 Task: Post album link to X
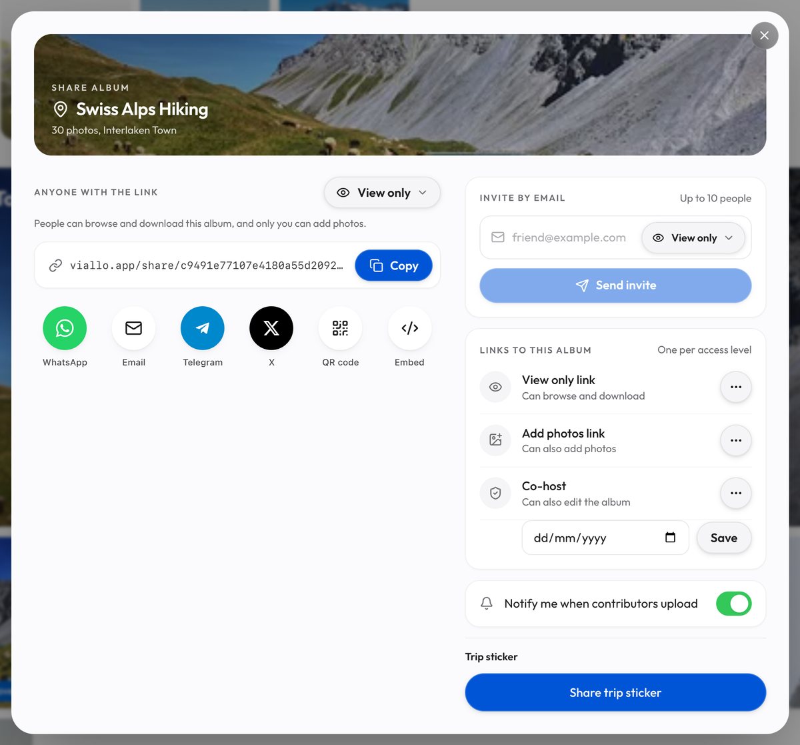271,328
